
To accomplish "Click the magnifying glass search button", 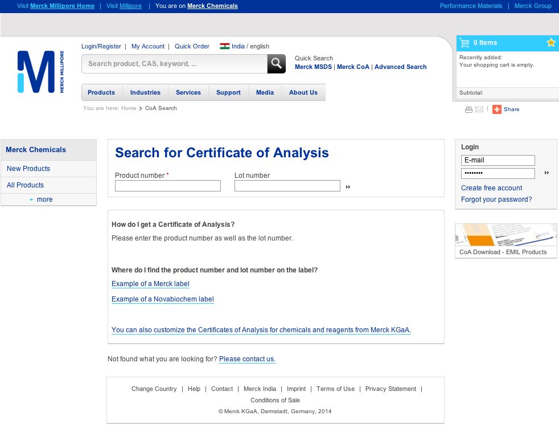I will point(276,64).
